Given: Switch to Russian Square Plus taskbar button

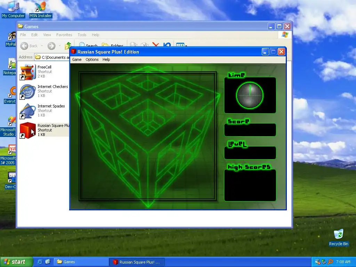Looking at the screenshot, I should [137, 262].
